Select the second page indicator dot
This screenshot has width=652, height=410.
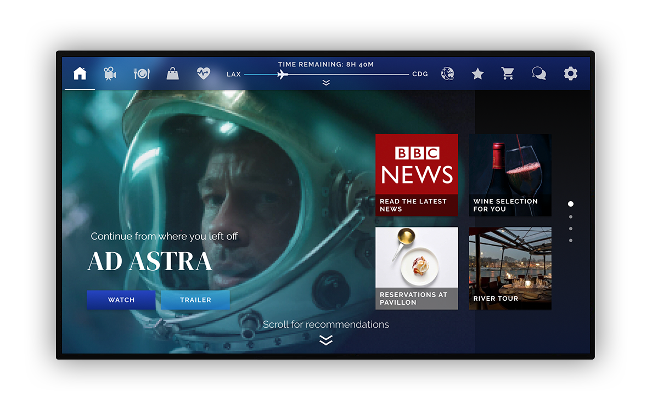point(571,217)
